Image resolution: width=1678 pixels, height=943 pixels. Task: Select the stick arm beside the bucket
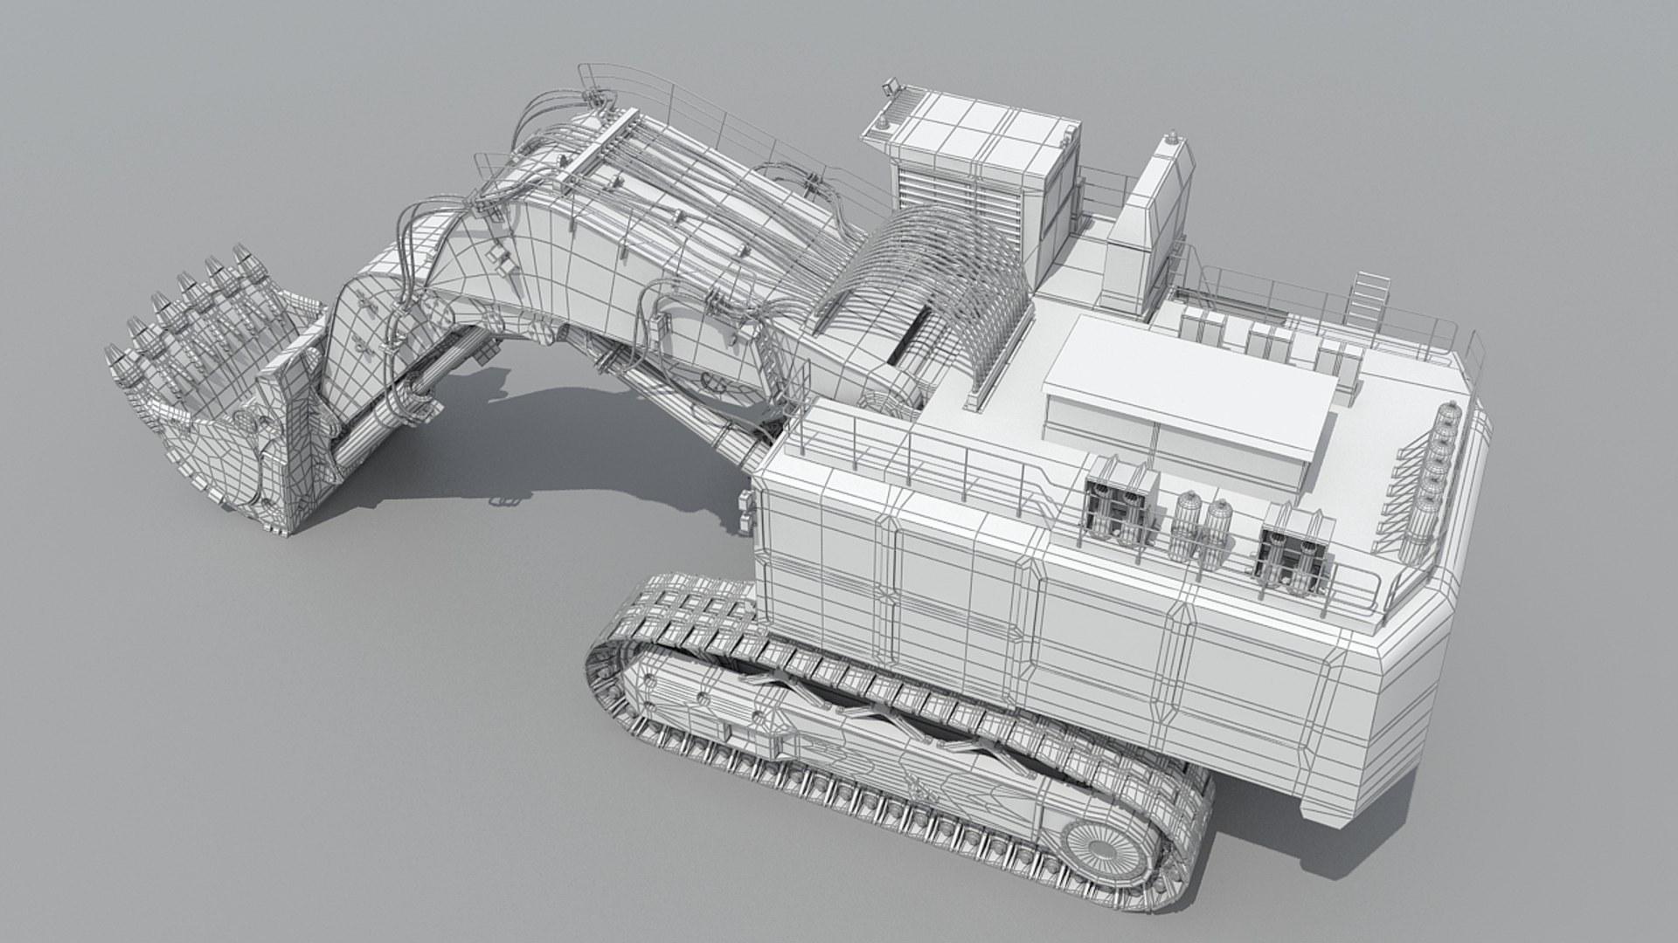tap(367, 332)
